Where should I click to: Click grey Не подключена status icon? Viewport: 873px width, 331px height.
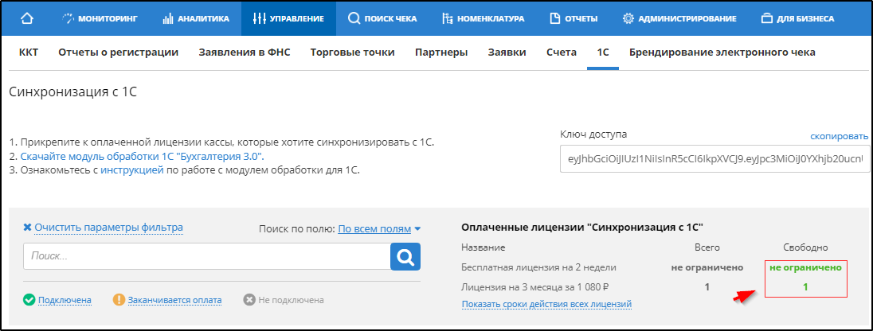[x=249, y=300]
